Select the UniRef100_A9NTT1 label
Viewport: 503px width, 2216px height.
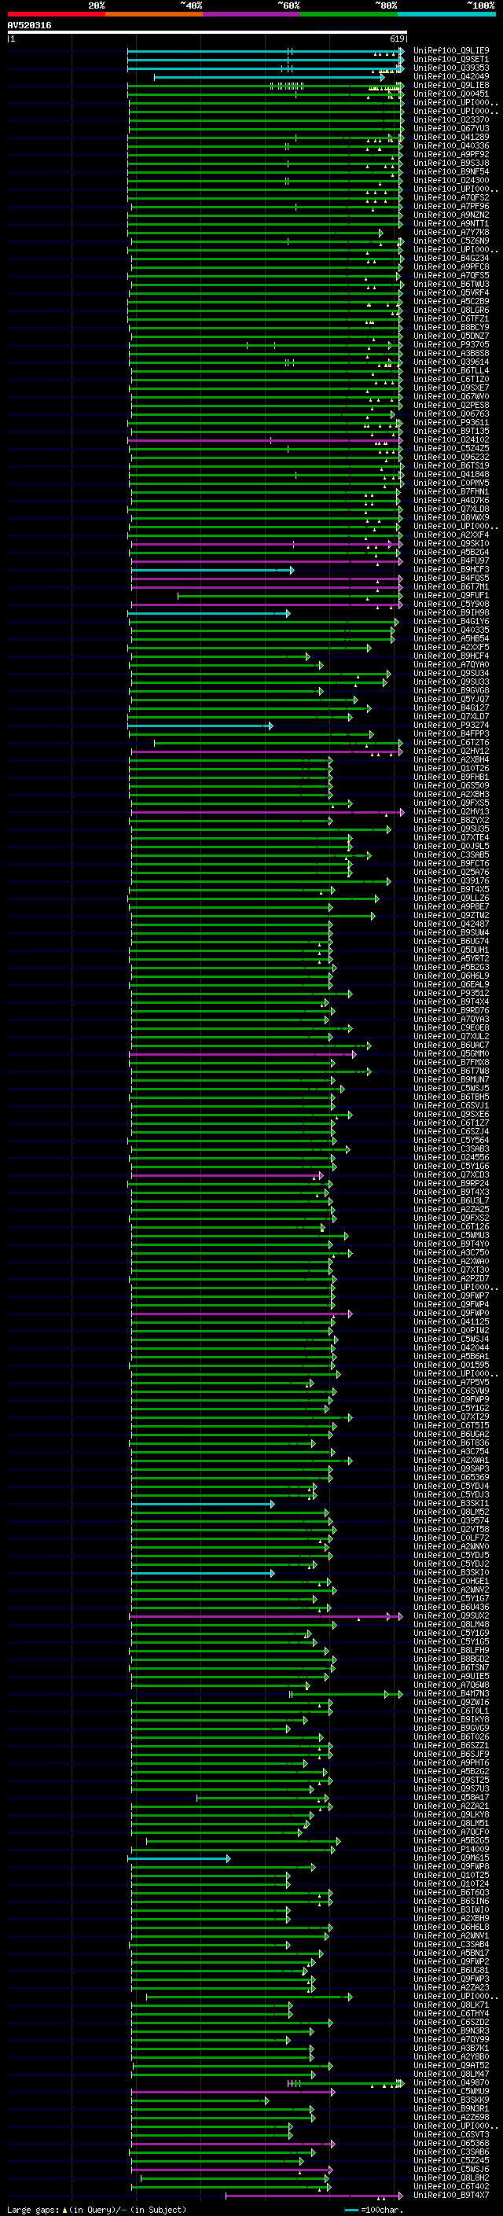(451, 224)
